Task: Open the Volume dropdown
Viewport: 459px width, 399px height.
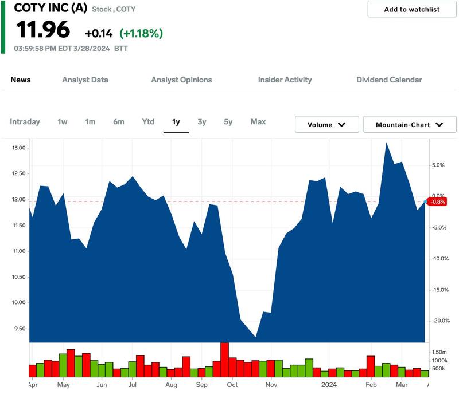Action: pos(326,124)
